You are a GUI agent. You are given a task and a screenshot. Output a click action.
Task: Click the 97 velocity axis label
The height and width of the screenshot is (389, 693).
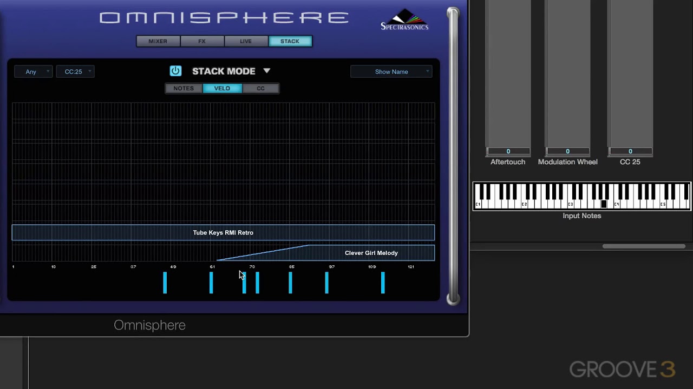point(332,266)
